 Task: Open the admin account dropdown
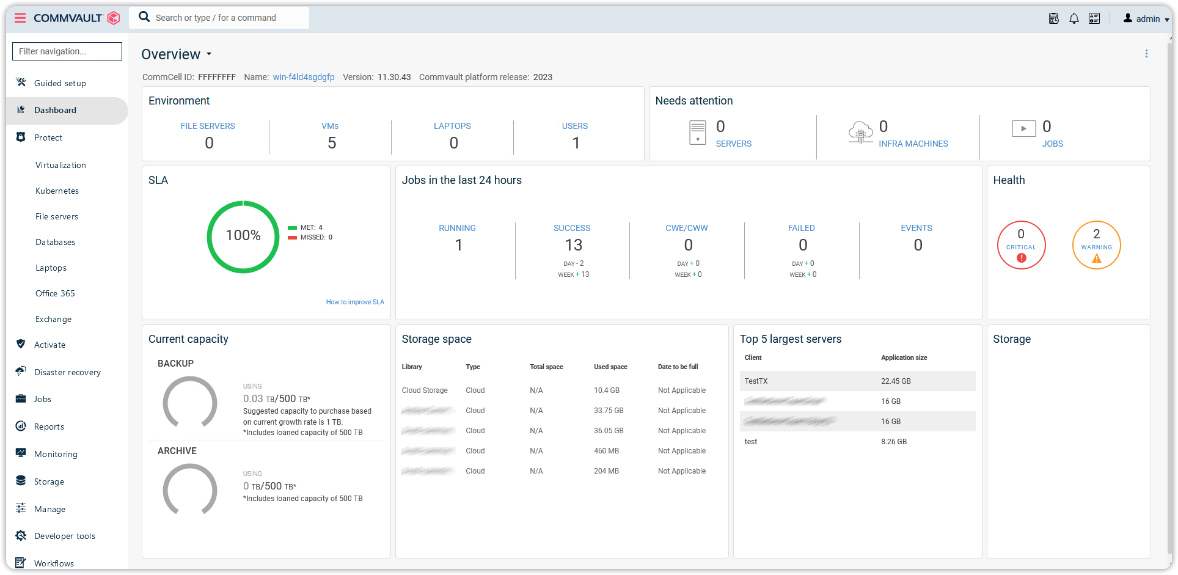[x=1146, y=18]
